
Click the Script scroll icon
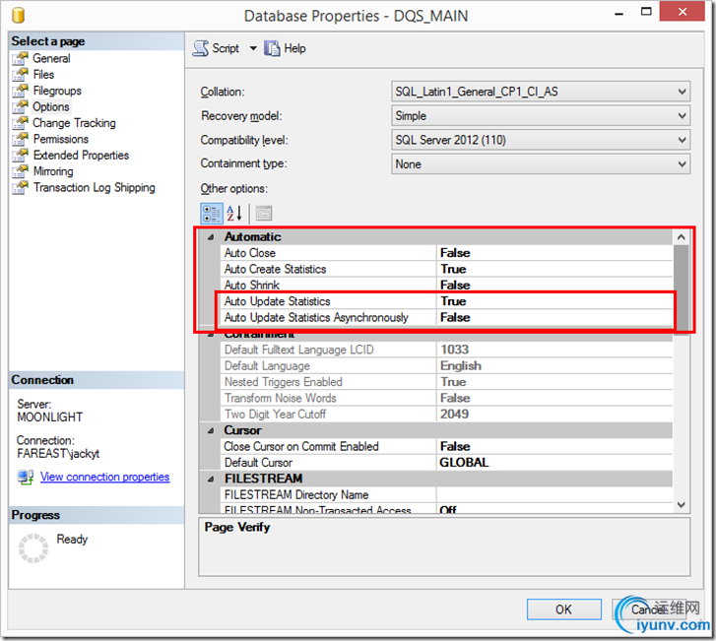pos(201,48)
